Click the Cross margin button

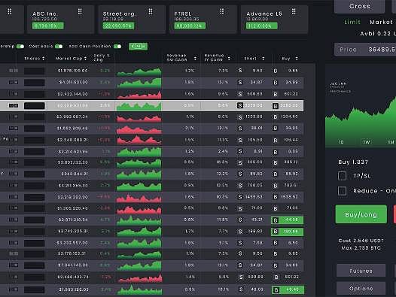click(360, 6)
